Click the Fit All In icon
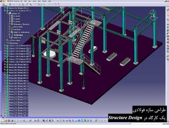The image size is (169, 128). [61, 121]
